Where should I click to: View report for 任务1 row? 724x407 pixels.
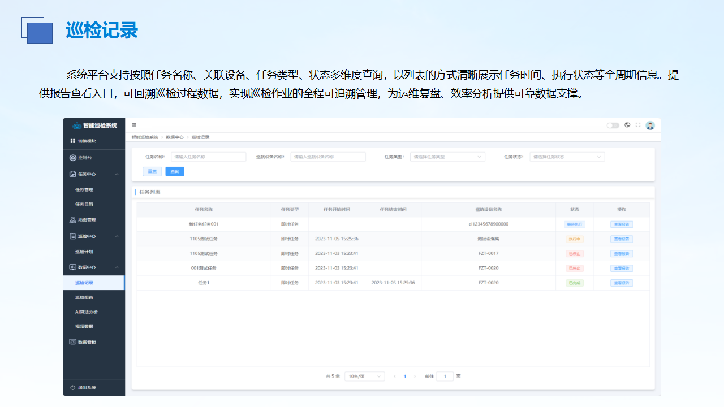tap(622, 283)
